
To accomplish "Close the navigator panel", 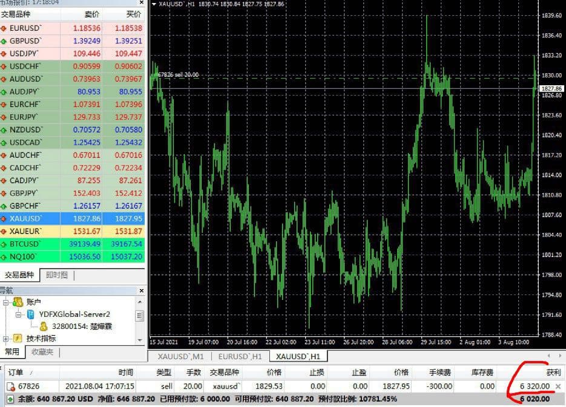I will (142, 290).
